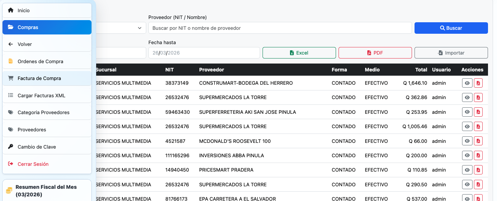497x201 pixels.
Task: Export the list with the Excel button
Action: click(x=299, y=53)
